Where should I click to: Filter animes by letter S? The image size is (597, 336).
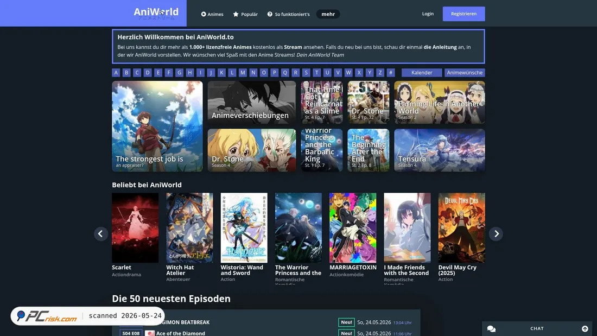306,72
